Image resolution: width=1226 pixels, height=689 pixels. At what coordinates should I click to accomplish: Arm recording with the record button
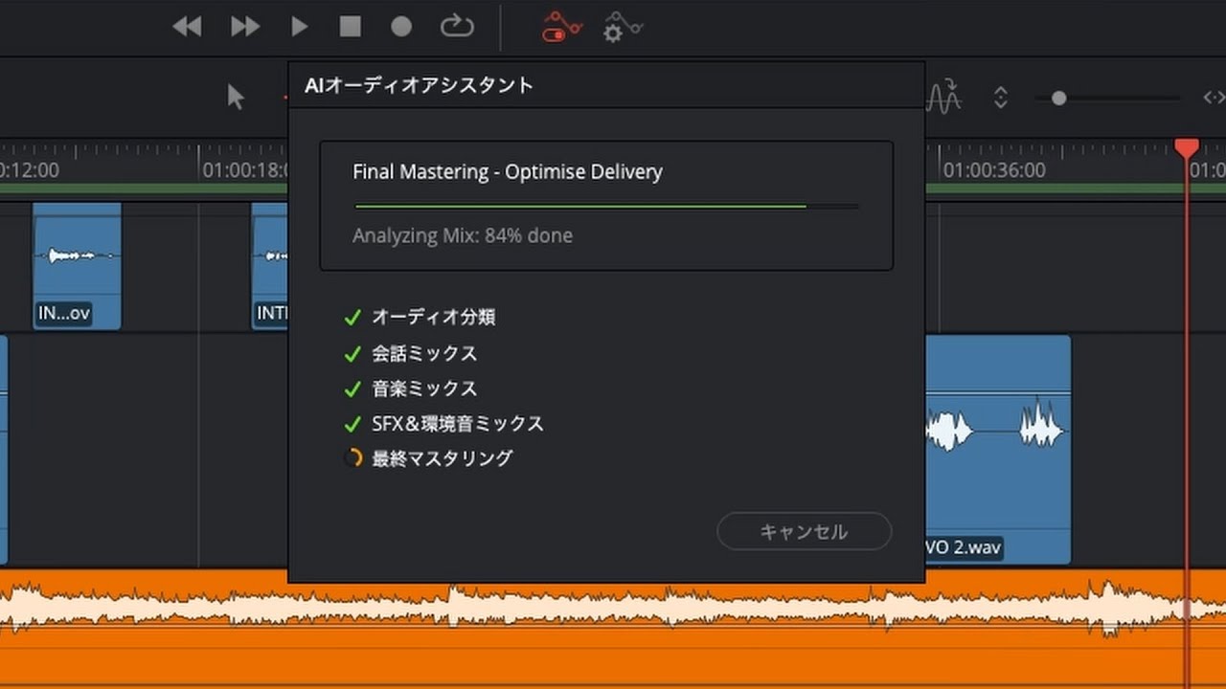[x=401, y=27]
